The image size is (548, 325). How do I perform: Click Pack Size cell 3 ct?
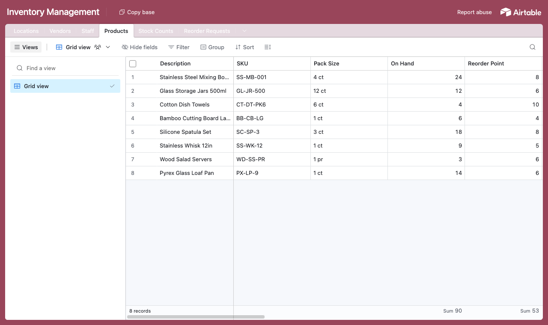349,132
